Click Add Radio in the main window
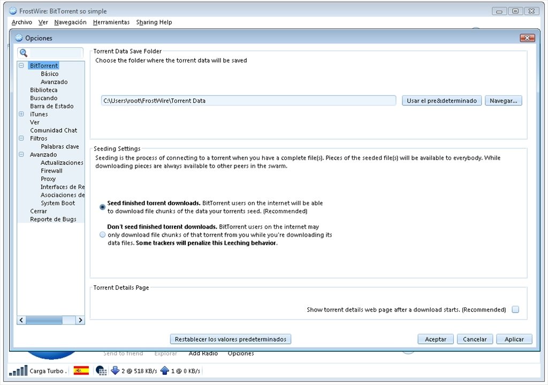The width and height of the screenshot is (548, 385). point(203,353)
